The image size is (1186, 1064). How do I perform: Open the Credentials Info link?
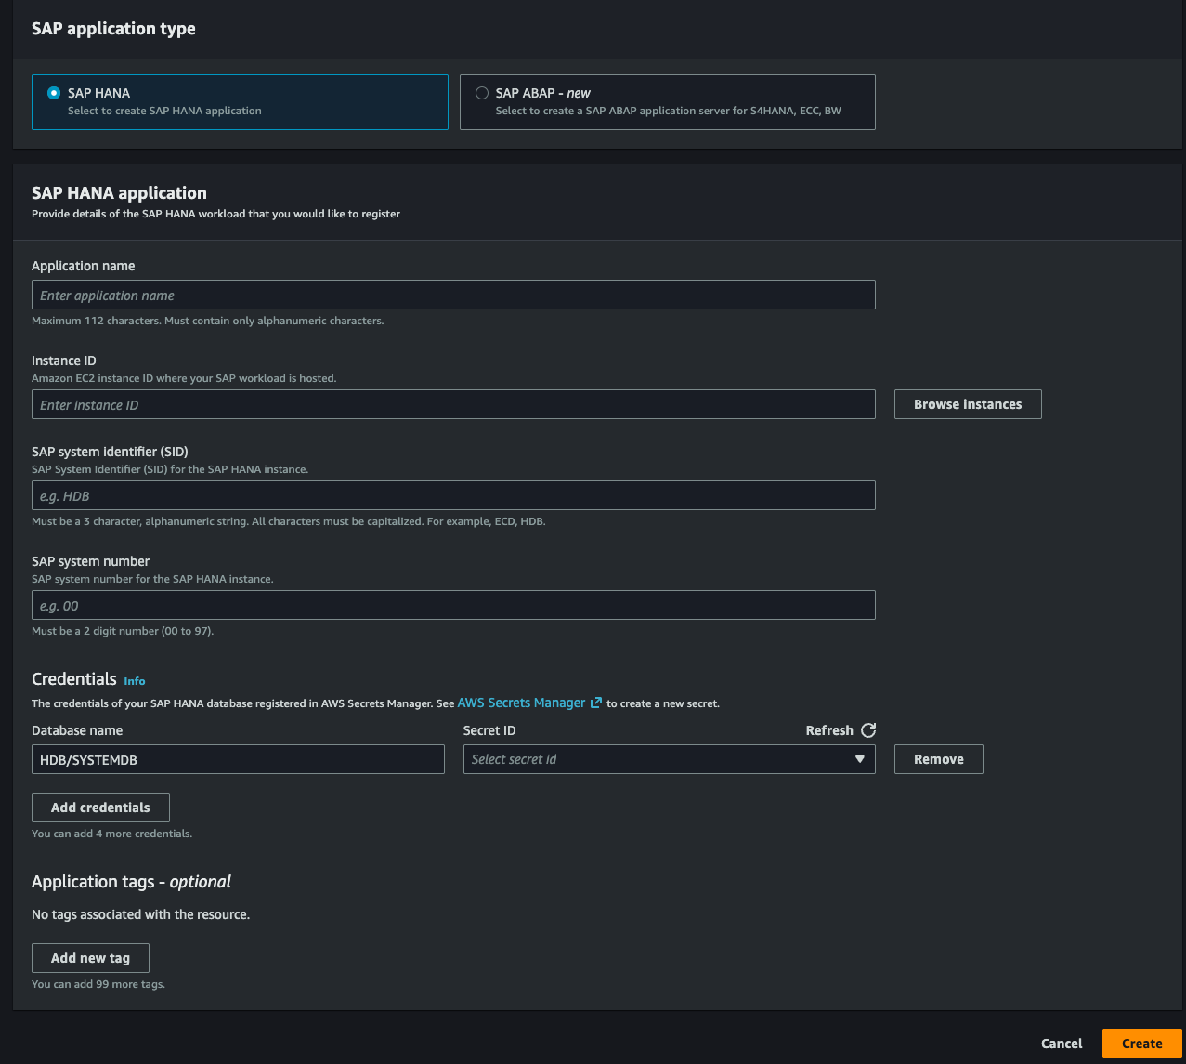135,681
